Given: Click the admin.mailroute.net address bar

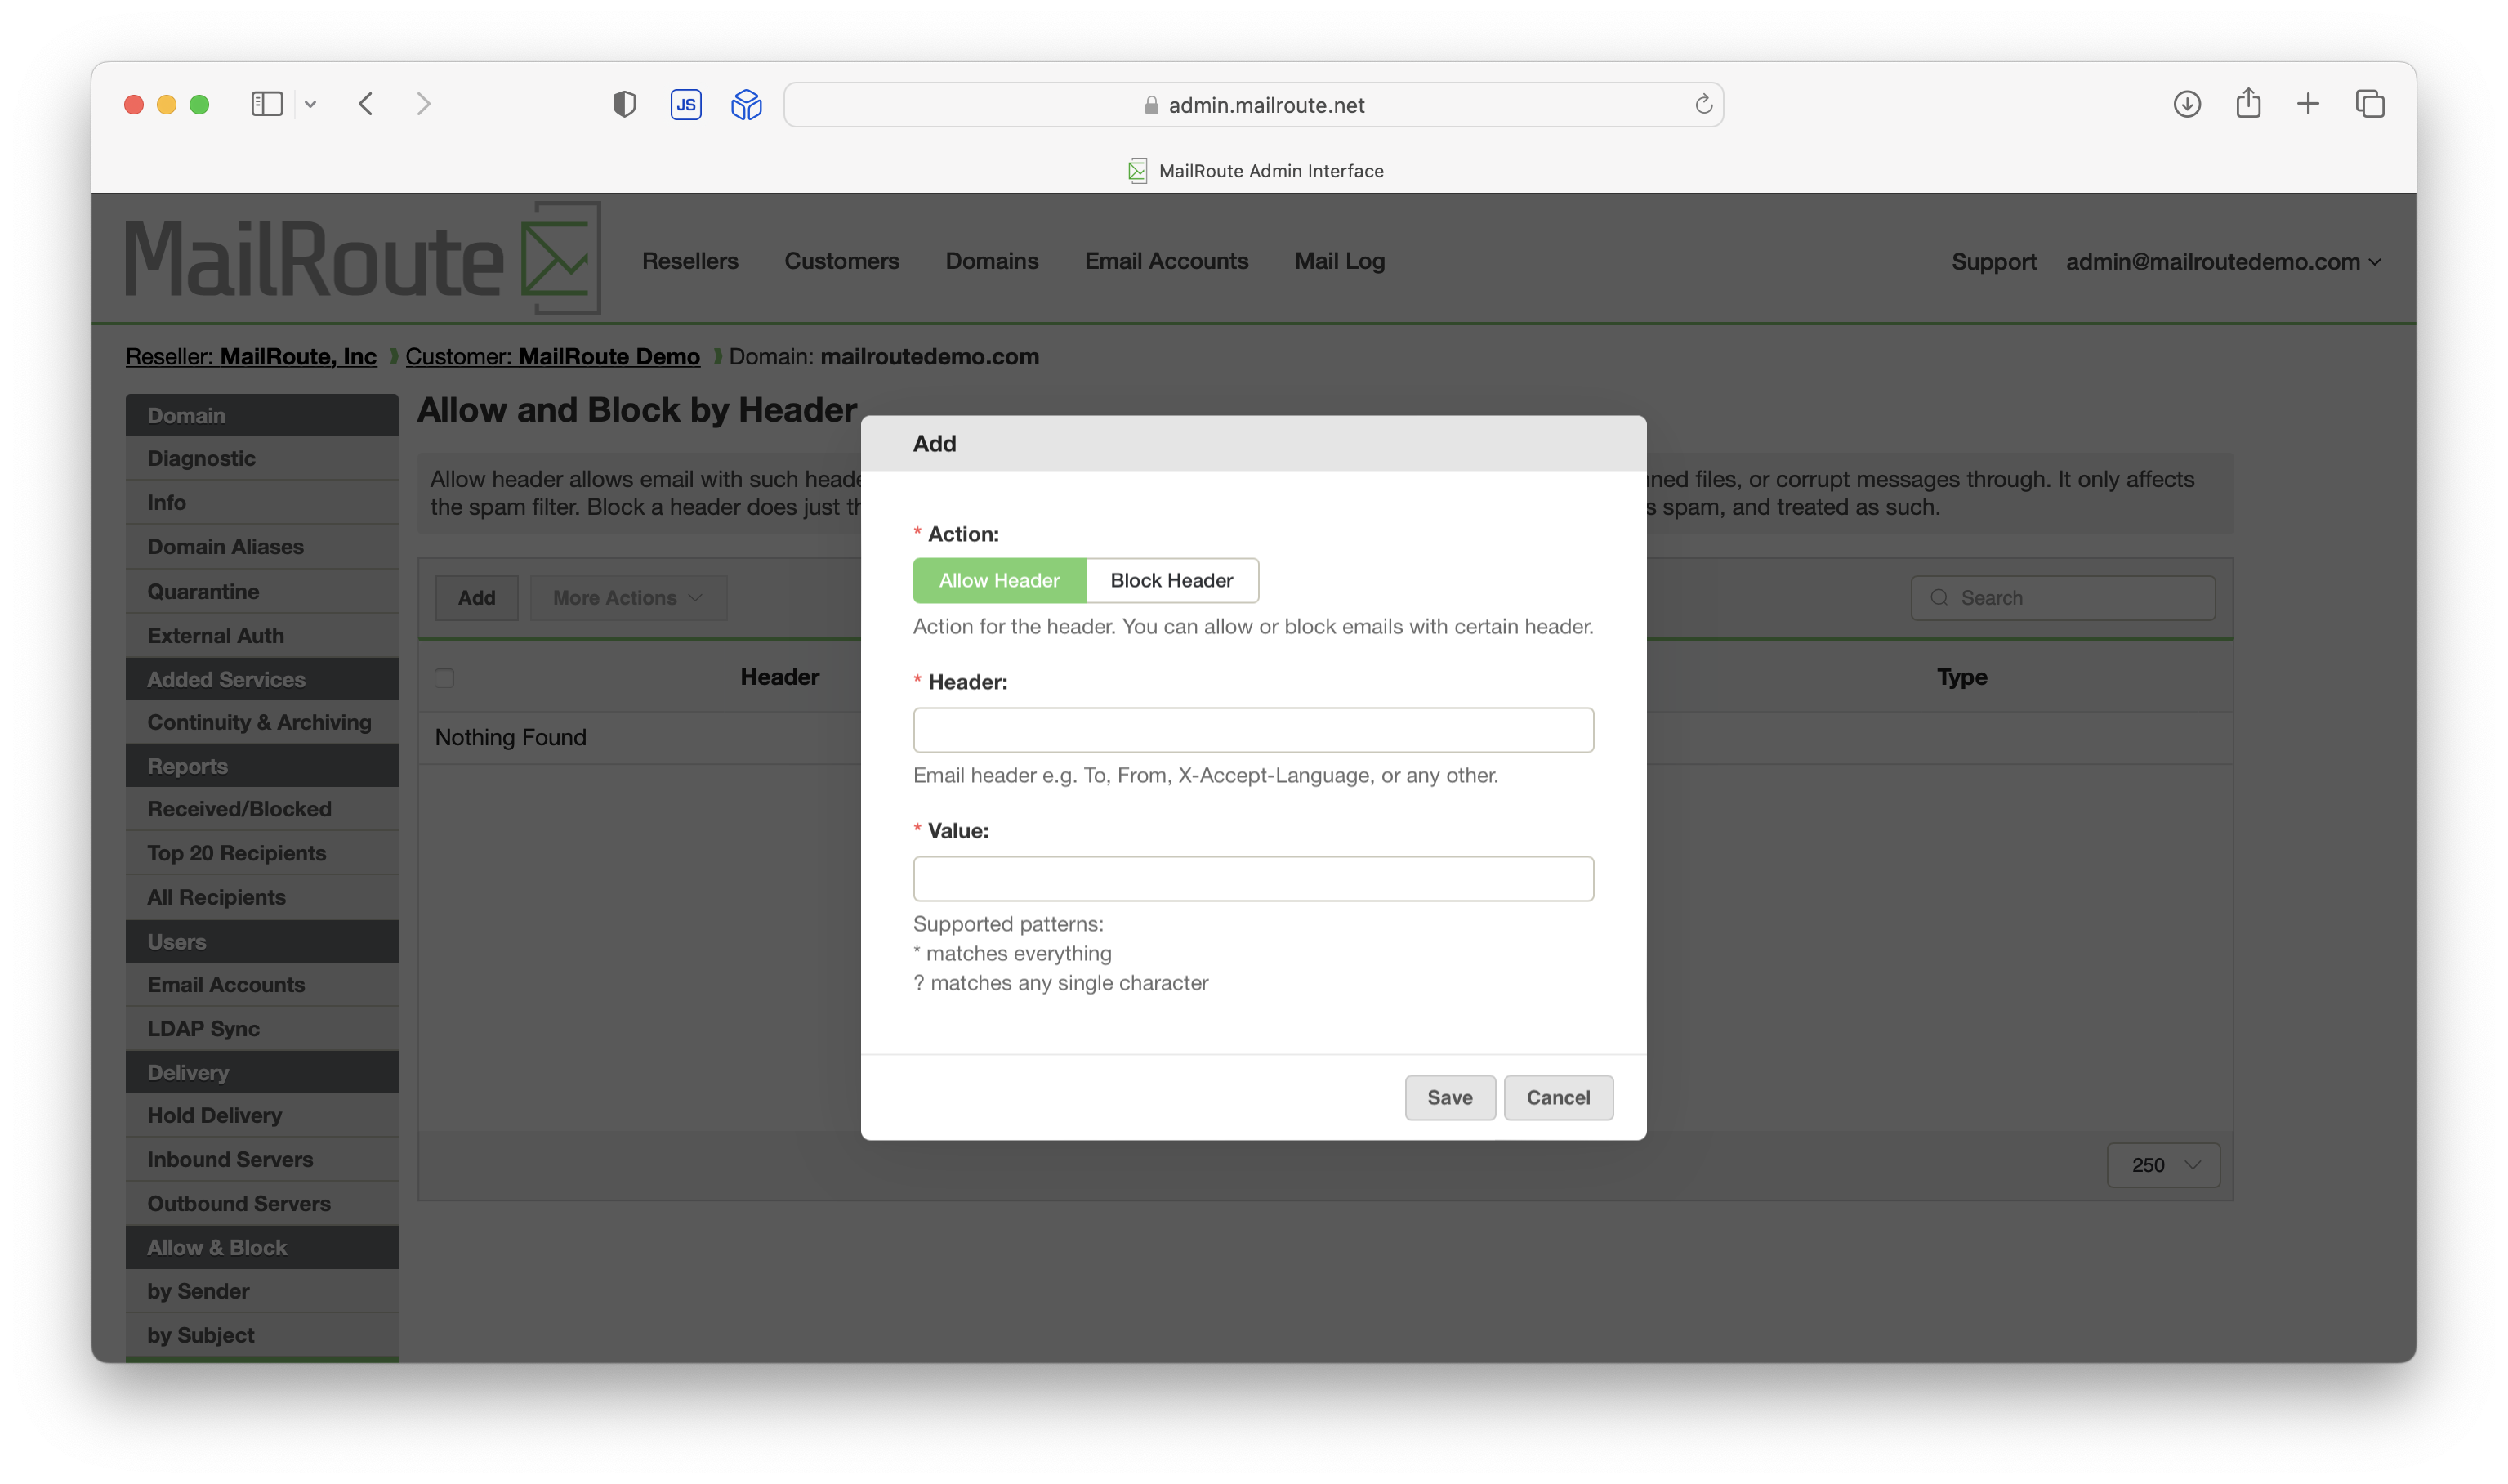Looking at the screenshot, I should [1253, 104].
